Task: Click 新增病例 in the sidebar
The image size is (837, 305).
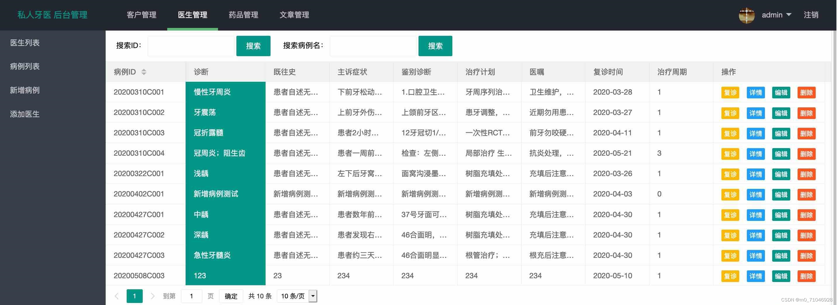Action: point(25,90)
